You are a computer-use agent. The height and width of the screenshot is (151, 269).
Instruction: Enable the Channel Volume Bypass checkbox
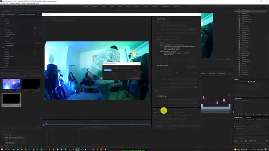(x=34, y=59)
